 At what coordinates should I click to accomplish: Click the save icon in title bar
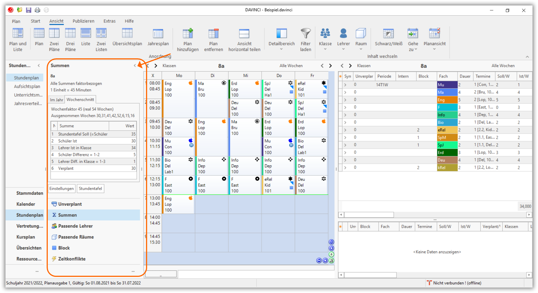coord(29,10)
